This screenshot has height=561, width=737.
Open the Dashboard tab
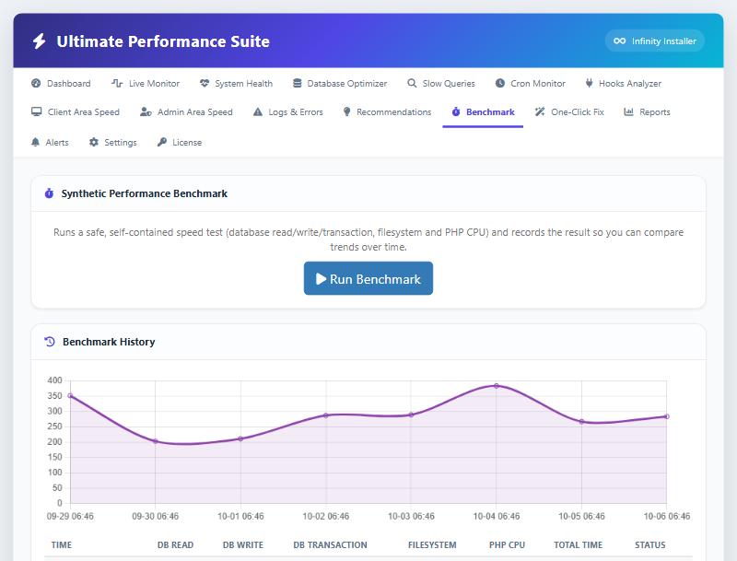[61, 83]
